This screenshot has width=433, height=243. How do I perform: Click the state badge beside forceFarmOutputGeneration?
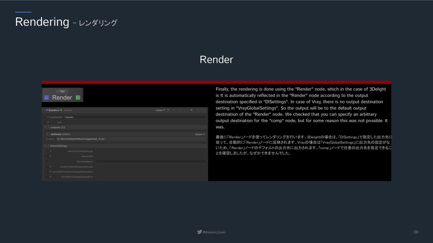pos(51,177)
